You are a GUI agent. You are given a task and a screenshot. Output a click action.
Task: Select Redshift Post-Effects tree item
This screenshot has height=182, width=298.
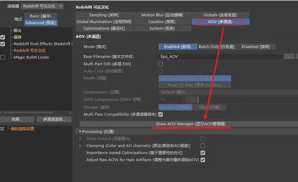(43, 44)
